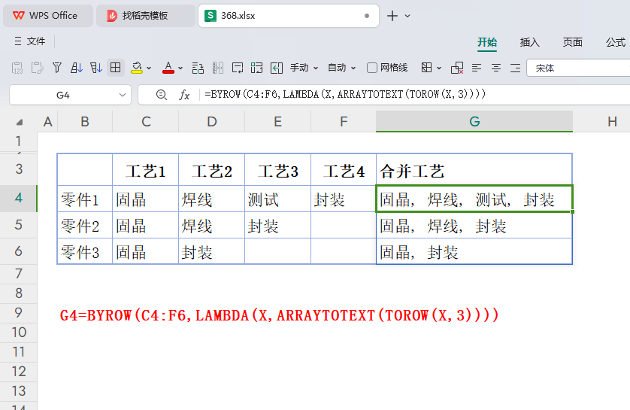Select column C header
The height and width of the screenshot is (410, 630).
pos(146,121)
